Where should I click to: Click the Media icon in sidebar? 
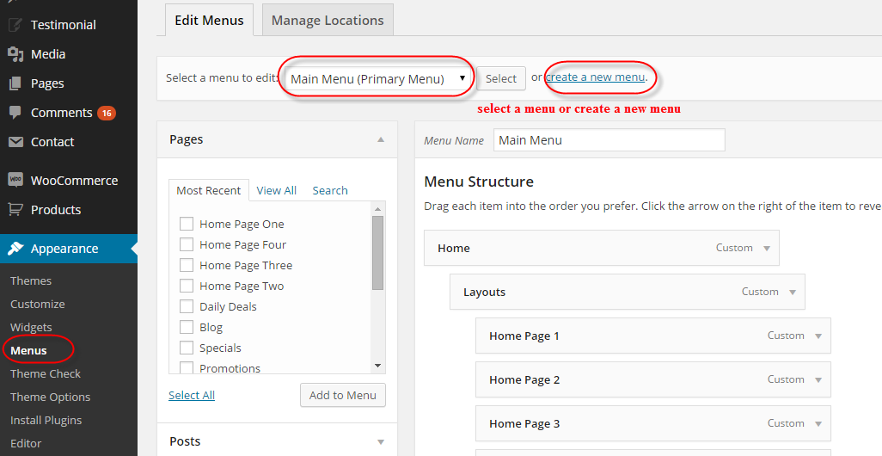(15, 54)
